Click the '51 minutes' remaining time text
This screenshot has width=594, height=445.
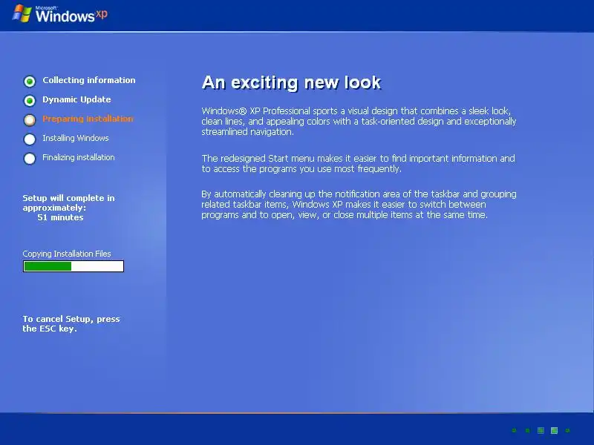pos(60,217)
